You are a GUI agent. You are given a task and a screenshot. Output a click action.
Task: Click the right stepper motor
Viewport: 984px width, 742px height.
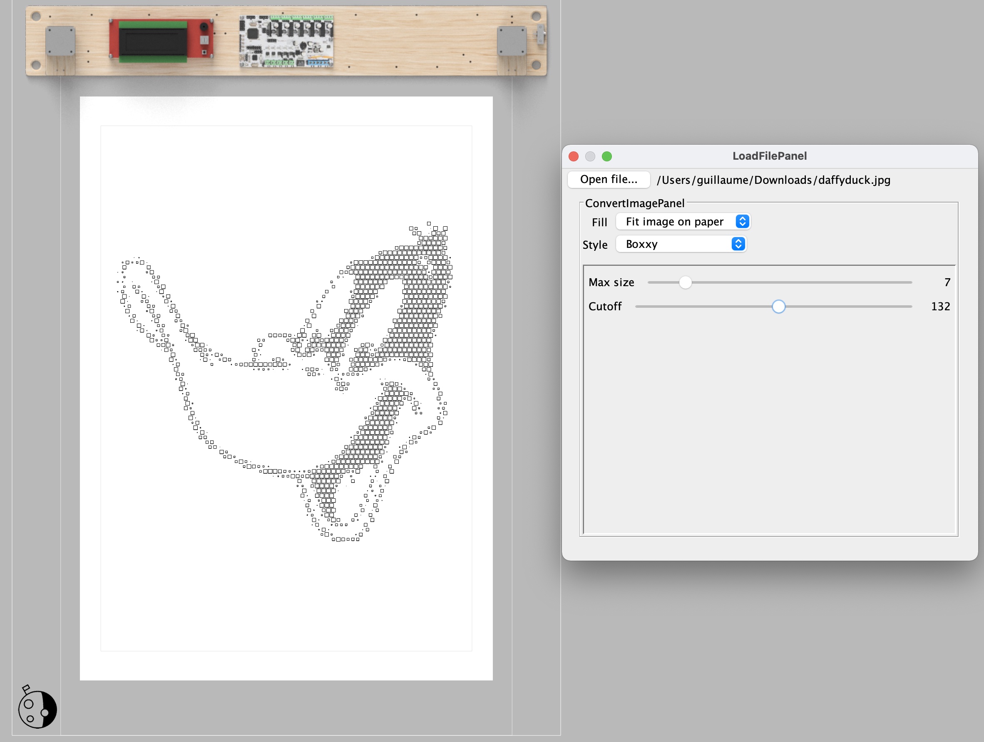512,40
